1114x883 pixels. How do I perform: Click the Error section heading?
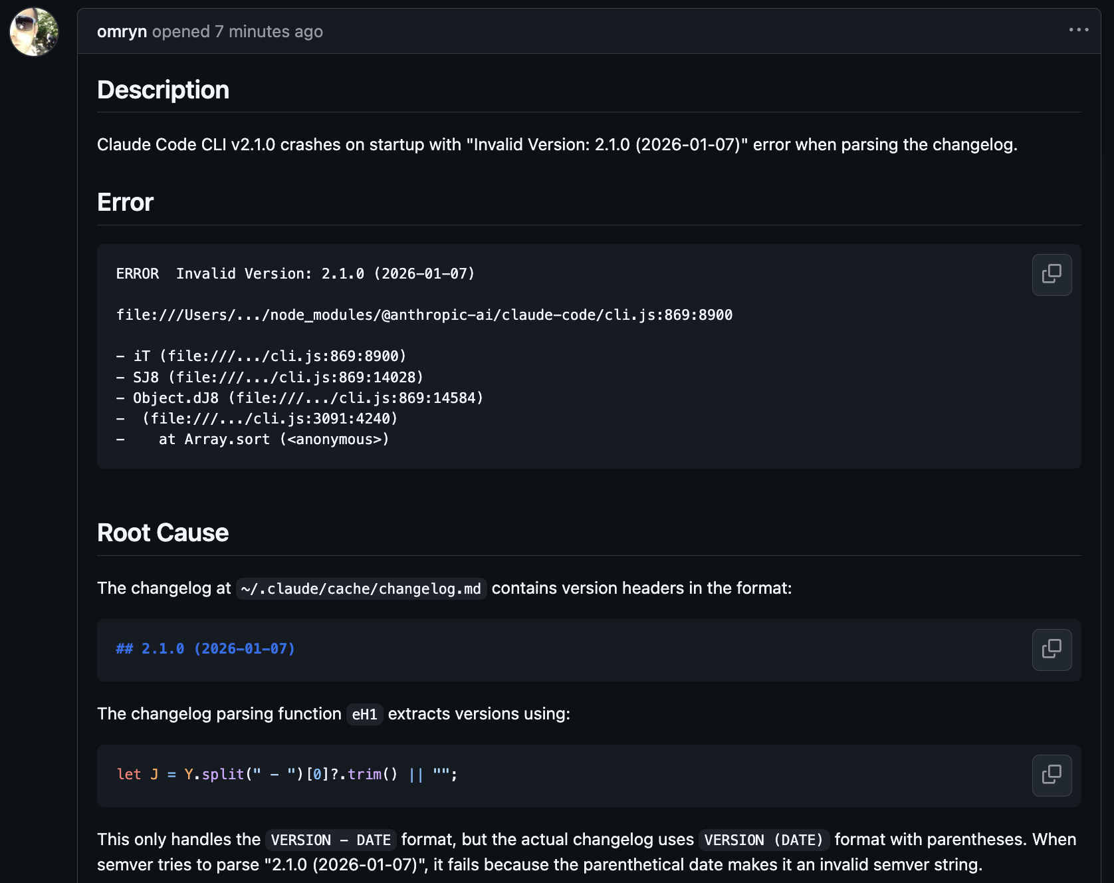(125, 202)
